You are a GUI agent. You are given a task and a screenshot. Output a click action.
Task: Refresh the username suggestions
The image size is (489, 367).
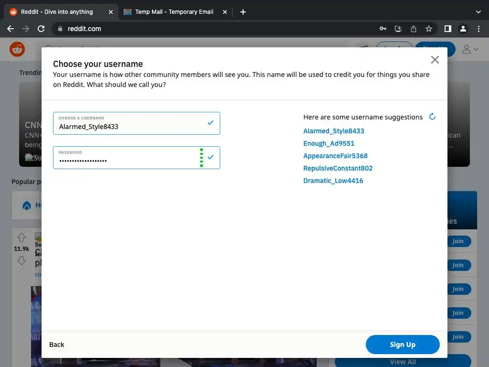432,117
